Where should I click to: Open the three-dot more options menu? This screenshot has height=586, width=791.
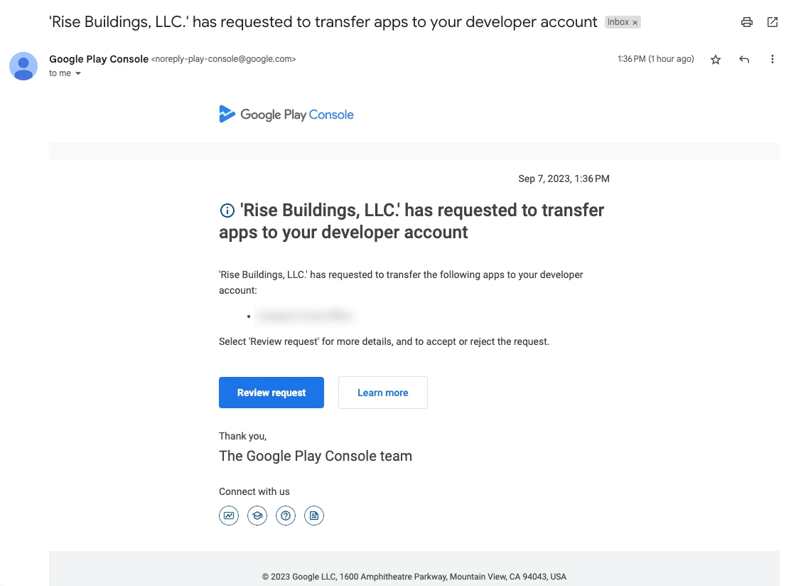[x=772, y=60]
